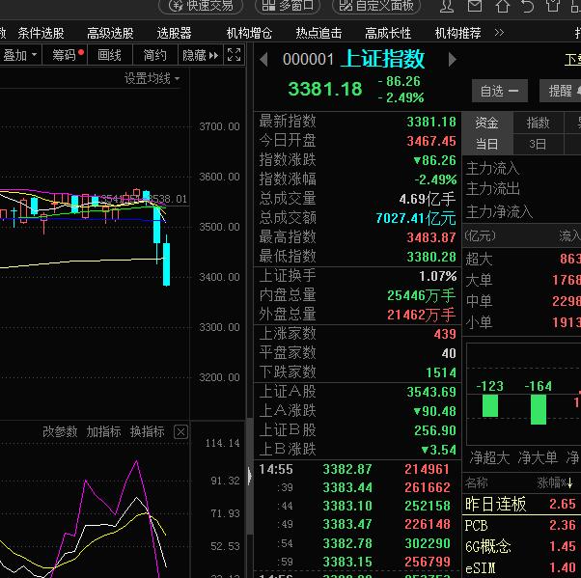Click the green -164 净大单 bar
The height and width of the screenshot is (578, 581).
(538, 409)
